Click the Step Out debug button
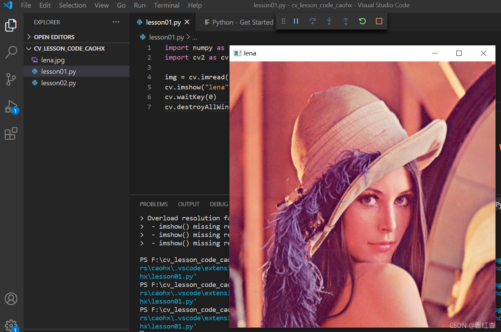 pyautogui.click(x=346, y=21)
